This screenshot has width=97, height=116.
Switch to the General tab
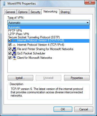tap(10, 12)
